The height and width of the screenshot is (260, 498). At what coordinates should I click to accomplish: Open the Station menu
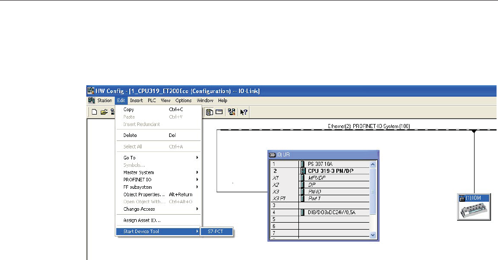click(104, 101)
